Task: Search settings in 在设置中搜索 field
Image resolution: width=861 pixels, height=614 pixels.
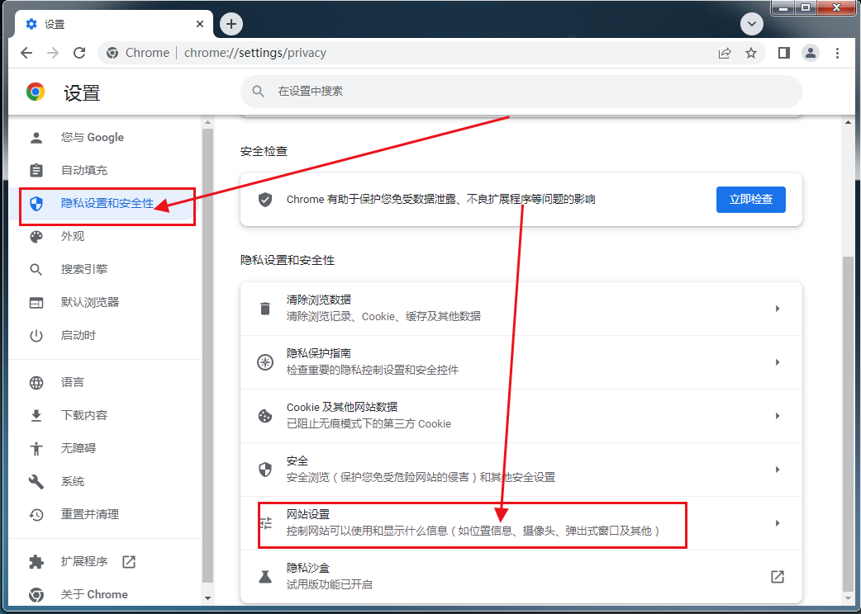Action: (521, 91)
